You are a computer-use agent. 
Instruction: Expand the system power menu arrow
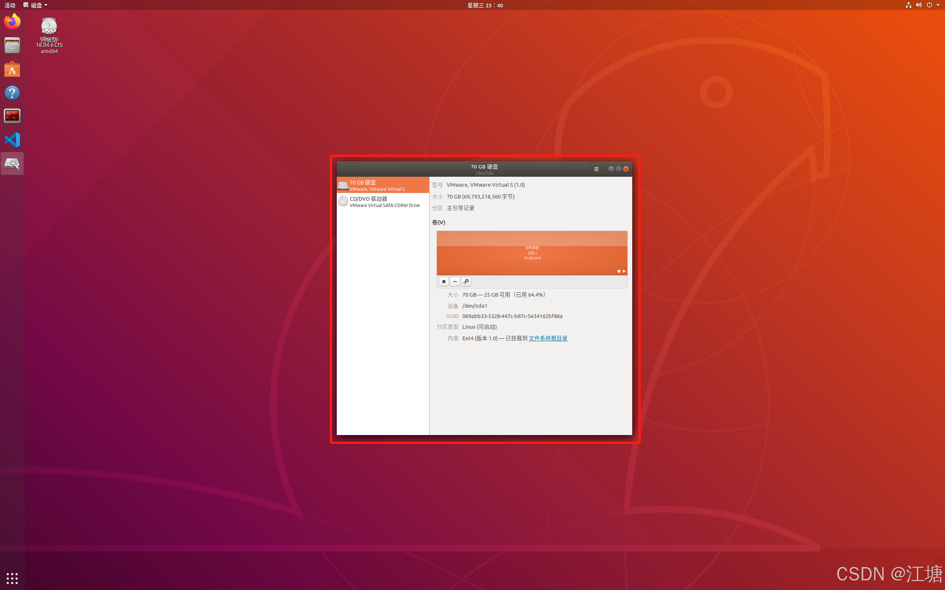938,5
